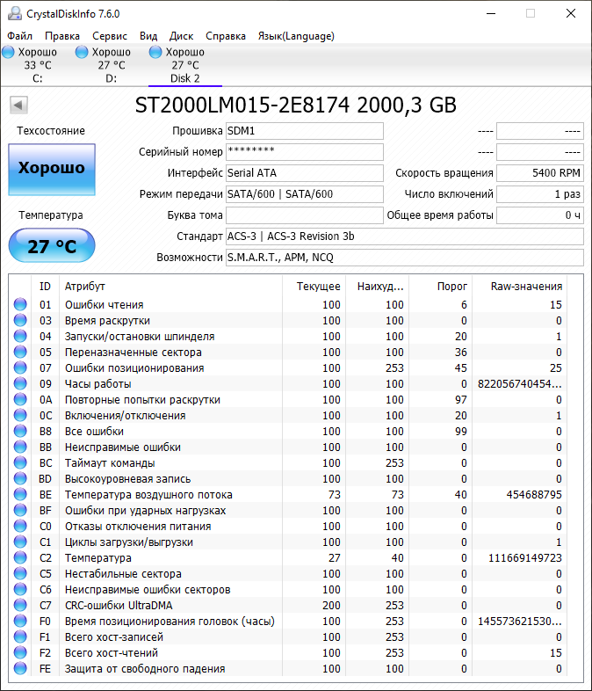Click status circle of Таймаут команды row

(x=20, y=463)
